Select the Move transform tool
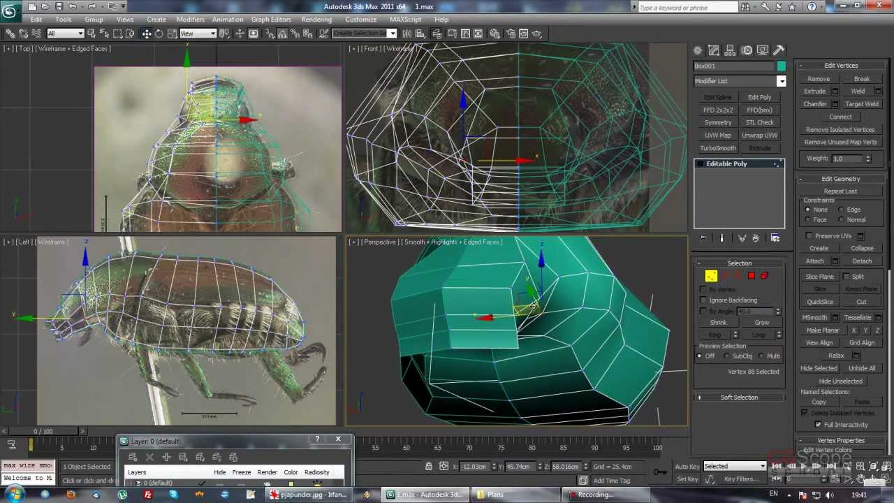894x503 pixels. [x=147, y=34]
